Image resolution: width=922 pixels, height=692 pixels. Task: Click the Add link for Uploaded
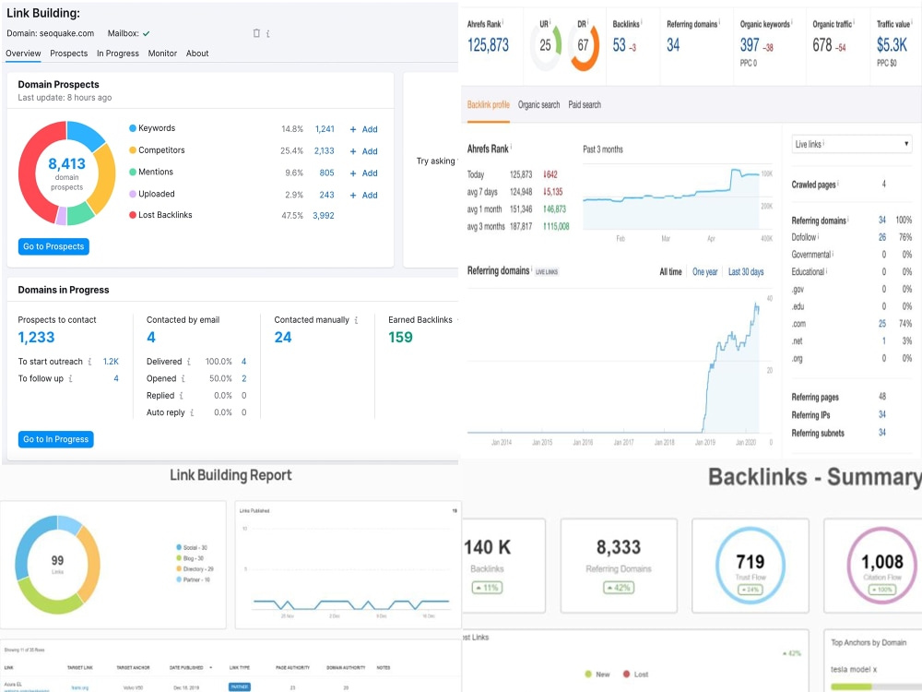point(370,195)
